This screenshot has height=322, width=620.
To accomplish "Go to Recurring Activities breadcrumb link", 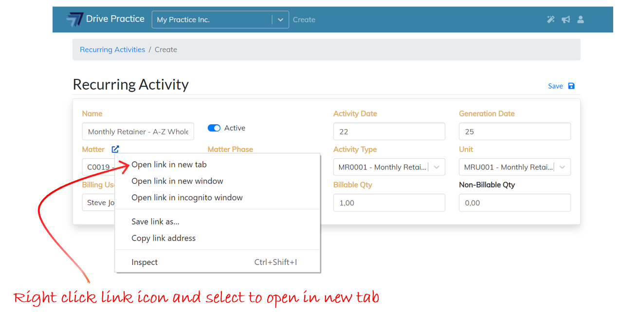I will (x=112, y=50).
